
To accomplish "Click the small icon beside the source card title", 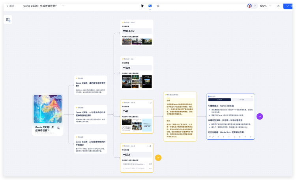I will pyautogui.click(x=58, y=128).
